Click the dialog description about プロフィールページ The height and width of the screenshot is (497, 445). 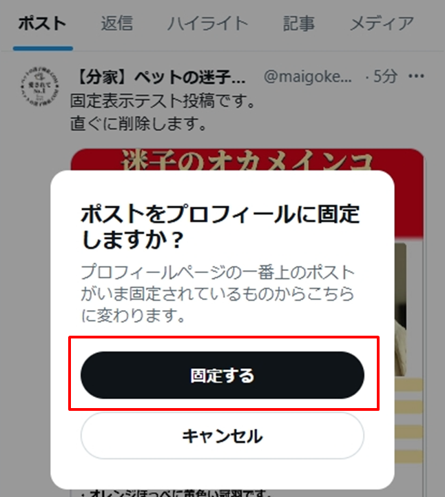click(218, 294)
